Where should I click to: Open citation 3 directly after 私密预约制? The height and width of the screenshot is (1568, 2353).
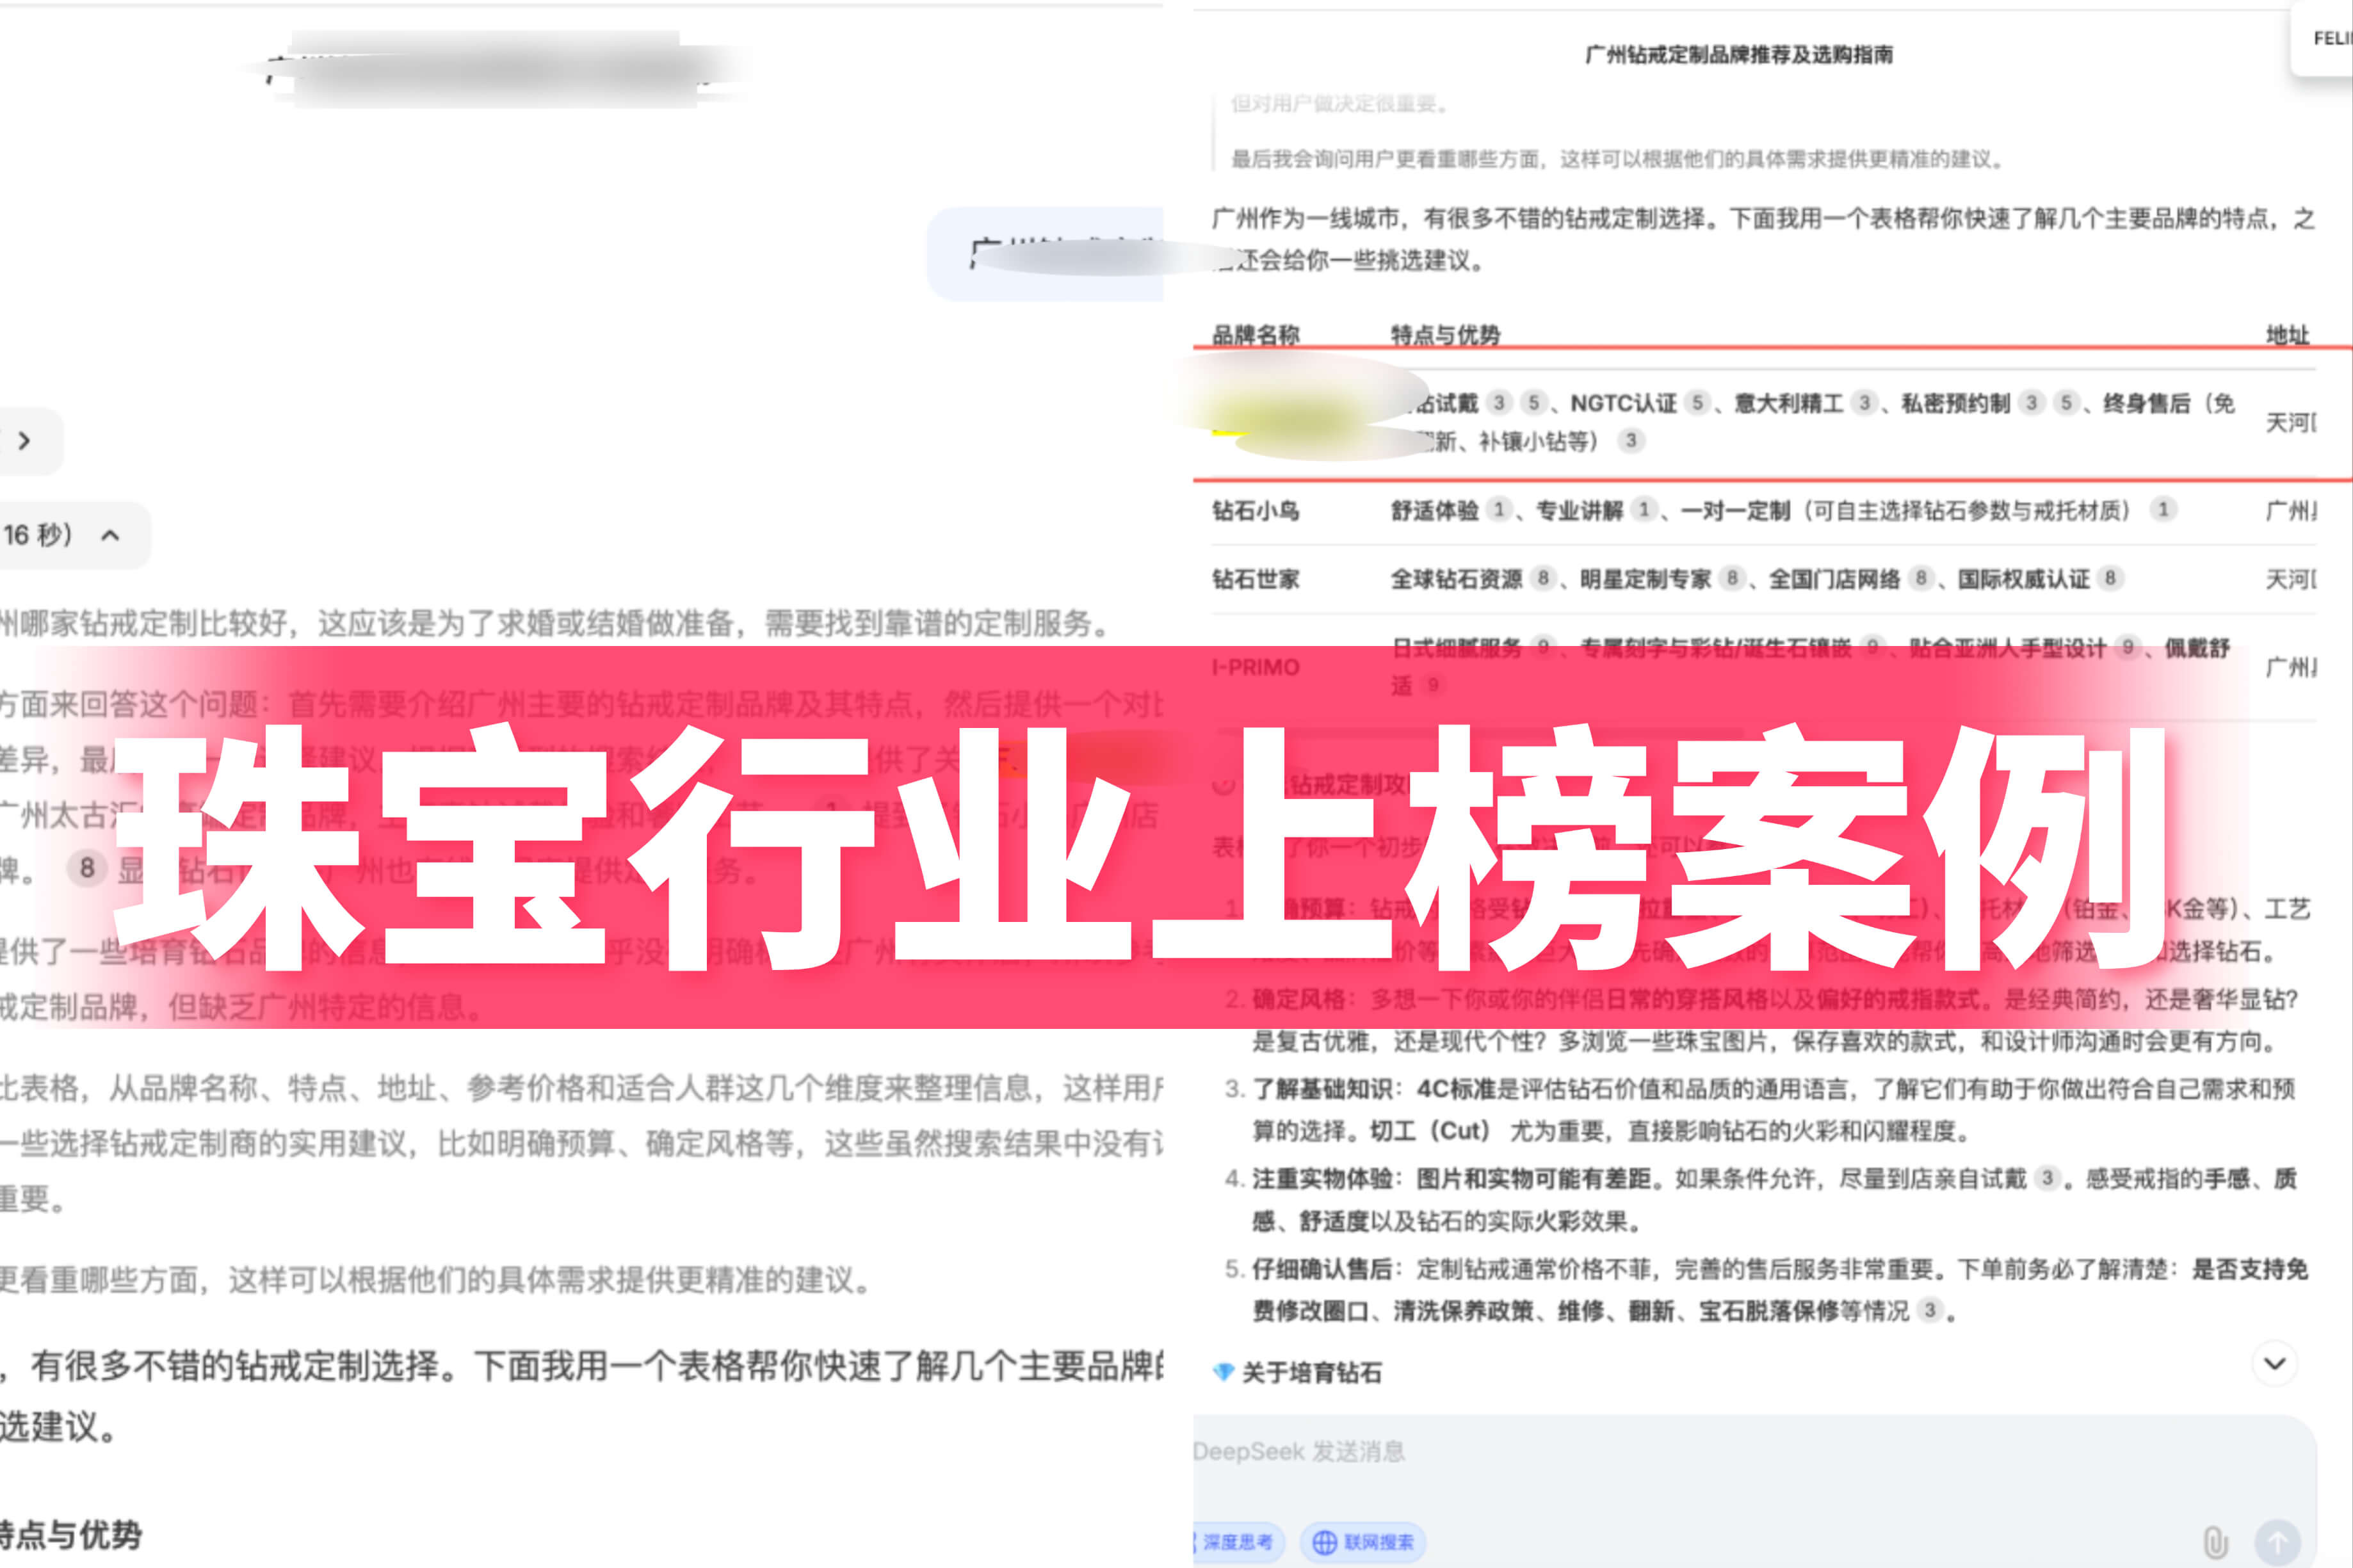tap(2030, 403)
